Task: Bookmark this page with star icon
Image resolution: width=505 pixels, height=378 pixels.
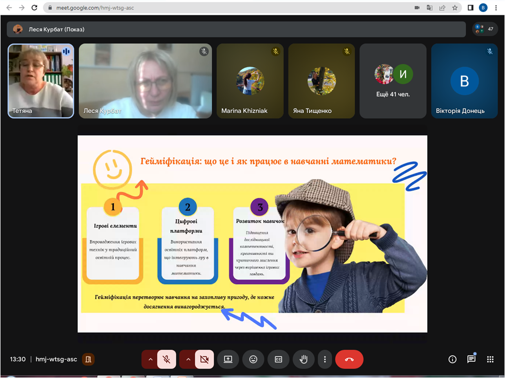Action: tap(455, 8)
